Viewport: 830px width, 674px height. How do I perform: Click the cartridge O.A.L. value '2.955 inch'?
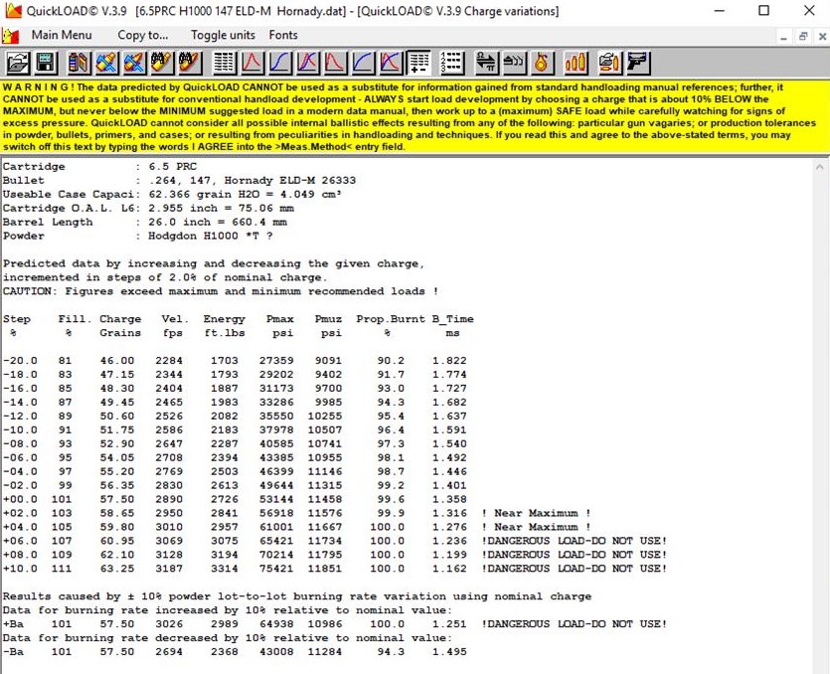click(183, 208)
